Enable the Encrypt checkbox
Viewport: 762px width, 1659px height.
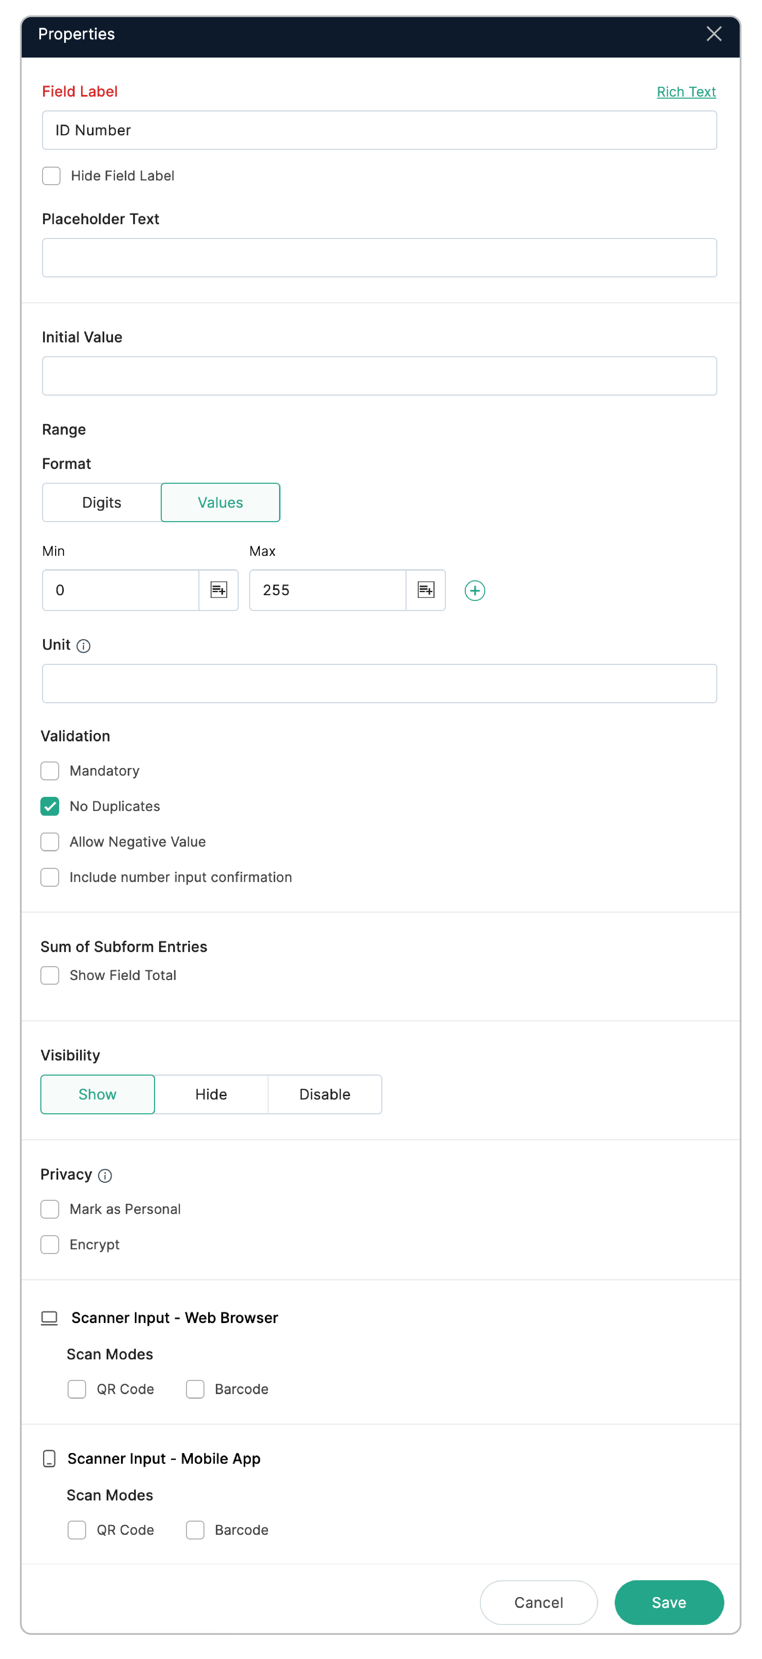point(50,1244)
